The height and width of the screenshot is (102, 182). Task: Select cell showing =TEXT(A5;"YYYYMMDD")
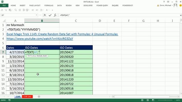tap(24, 29)
